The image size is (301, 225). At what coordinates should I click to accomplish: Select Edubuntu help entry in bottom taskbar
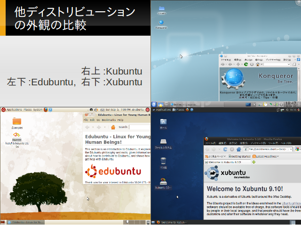click(x=26, y=222)
